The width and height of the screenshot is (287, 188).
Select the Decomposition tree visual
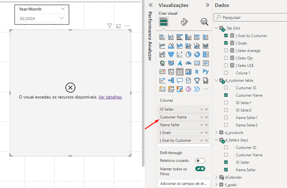coord(171,80)
